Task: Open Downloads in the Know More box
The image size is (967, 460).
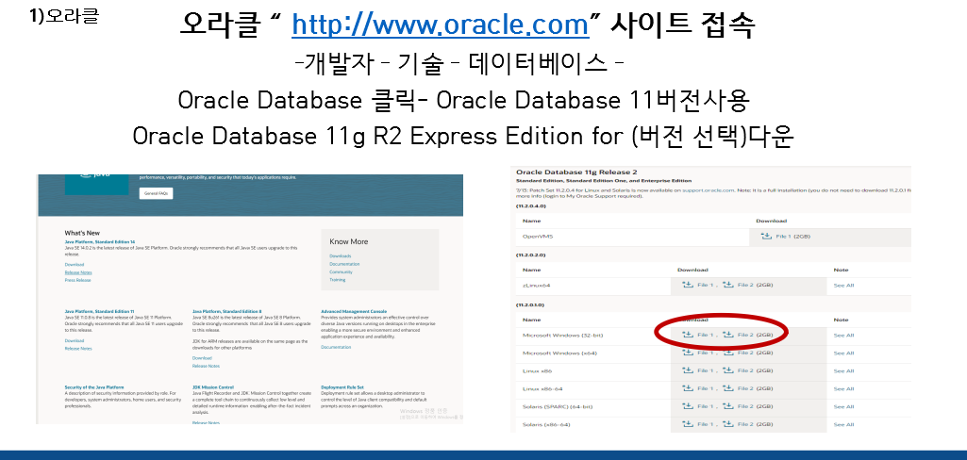Action: point(341,255)
